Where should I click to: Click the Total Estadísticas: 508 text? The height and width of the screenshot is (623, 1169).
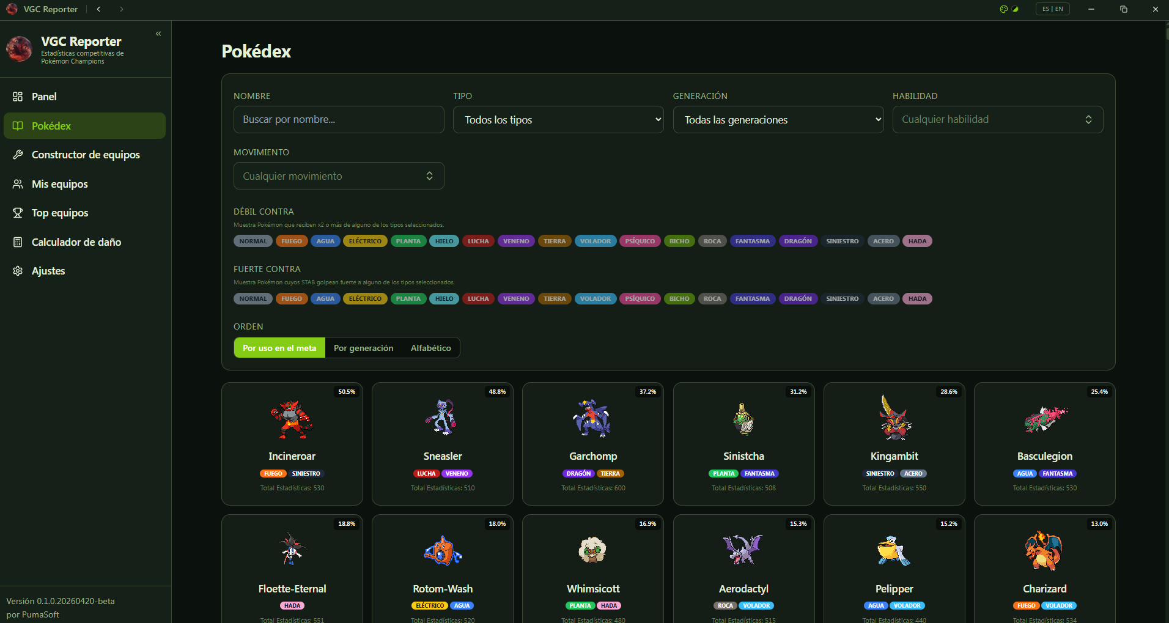(x=743, y=488)
